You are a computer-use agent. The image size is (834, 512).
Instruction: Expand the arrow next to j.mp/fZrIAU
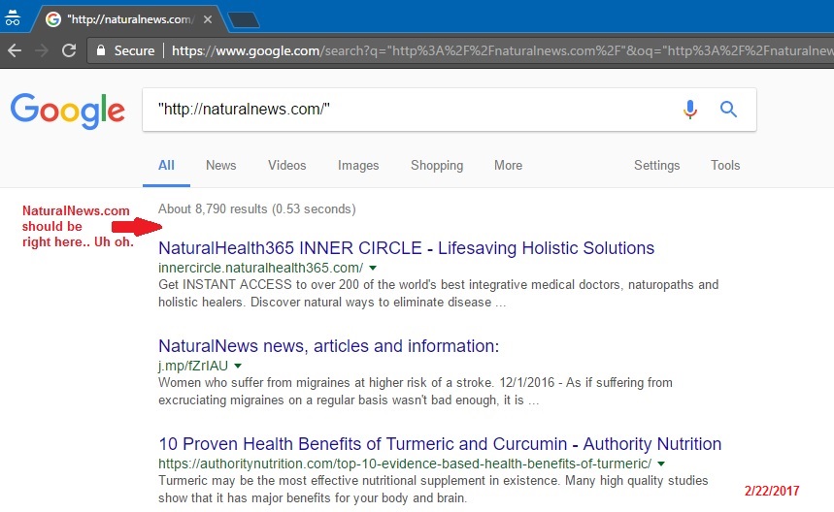[238, 366]
